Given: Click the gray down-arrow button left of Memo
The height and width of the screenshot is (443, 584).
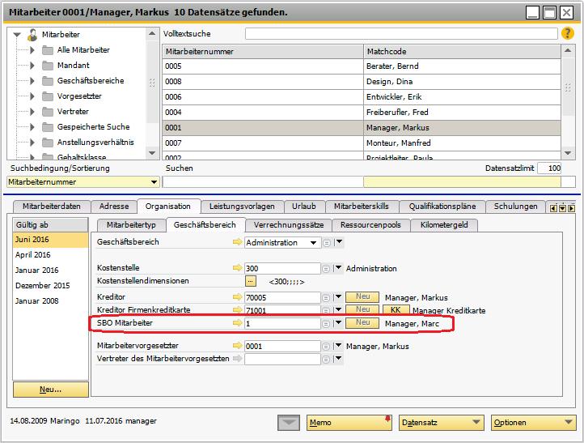Looking at the screenshot, I should coord(287,422).
